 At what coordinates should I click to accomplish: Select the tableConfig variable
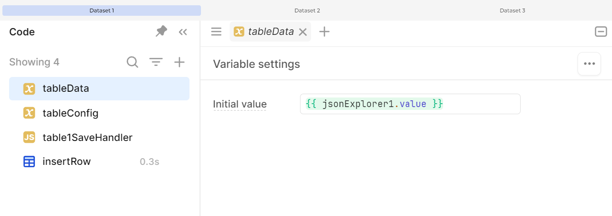point(99,113)
